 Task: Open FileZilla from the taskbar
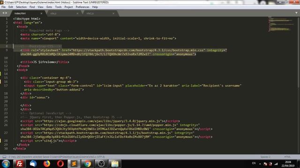pos(19,164)
